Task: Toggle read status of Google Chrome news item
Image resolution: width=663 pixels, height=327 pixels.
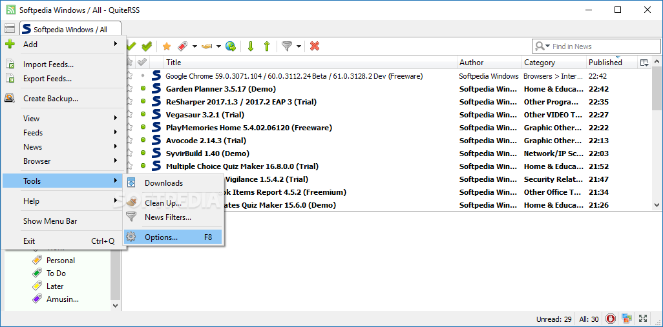Action: tap(143, 76)
